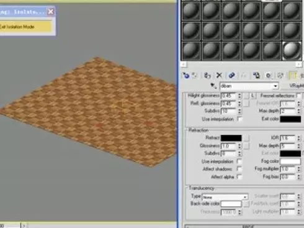This screenshot has height=228, width=304.
Task: Click the Refraction IOR value field
Action: [x=288, y=138]
